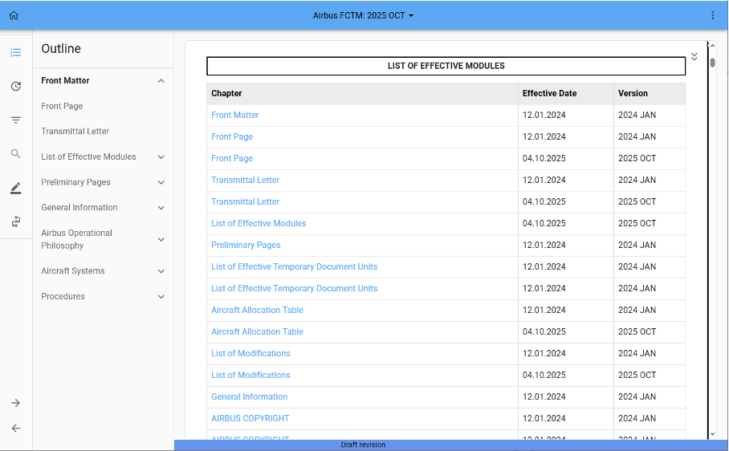The image size is (729, 451).
Task: Collapse the Front Matter outline section
Action: [x=161, y=81]
